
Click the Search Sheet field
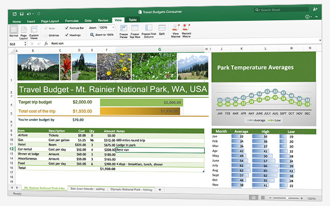[282, 10]
